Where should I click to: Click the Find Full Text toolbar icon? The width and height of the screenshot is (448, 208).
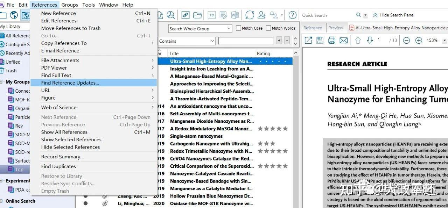171,15
